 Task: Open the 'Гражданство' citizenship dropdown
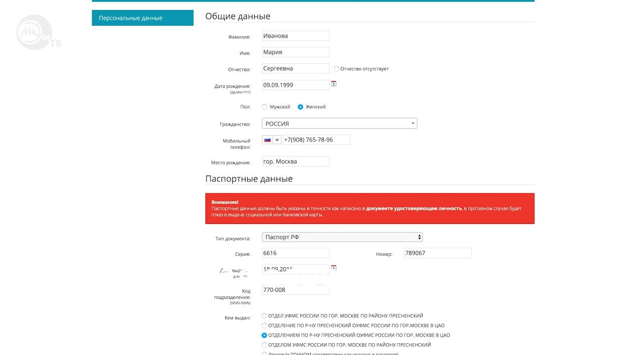[x=339, y=124]
